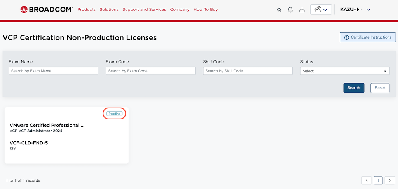398x189 pixels.
Task: Open the Company menu
Action: coord(180,9)
